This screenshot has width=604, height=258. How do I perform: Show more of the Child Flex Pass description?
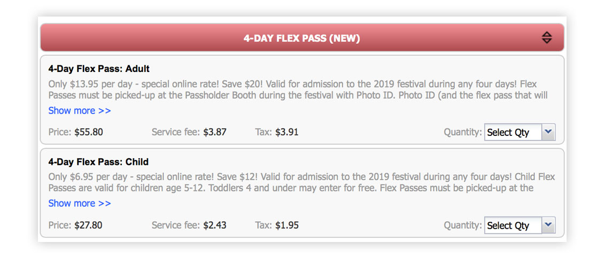click(79, 203)
